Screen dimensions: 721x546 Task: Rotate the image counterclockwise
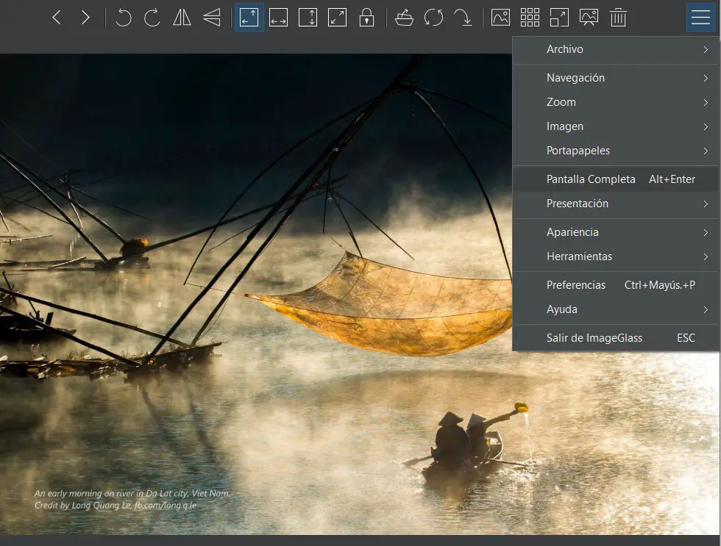123,18
